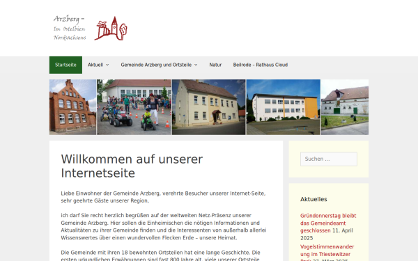Click the red brick building photo
This screenshot has height=261, width=418.
click(72, 107)
